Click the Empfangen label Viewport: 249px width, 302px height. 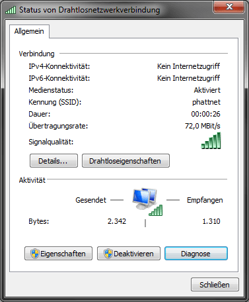pos(205,200)
